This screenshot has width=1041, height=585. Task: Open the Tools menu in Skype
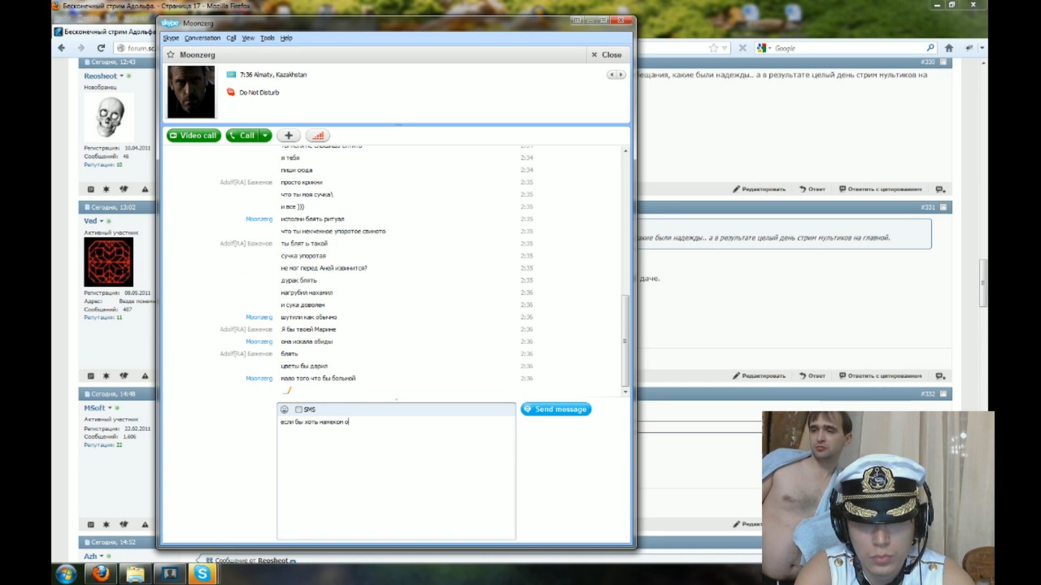coord(267,38)
